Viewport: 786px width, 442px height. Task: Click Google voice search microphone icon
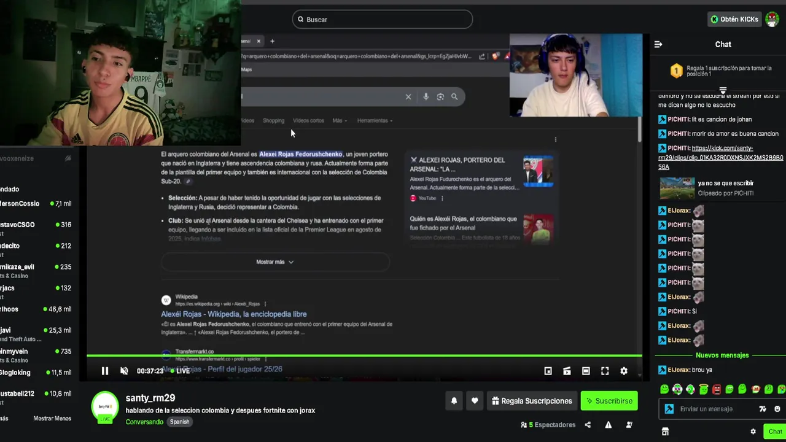[426, 96]
